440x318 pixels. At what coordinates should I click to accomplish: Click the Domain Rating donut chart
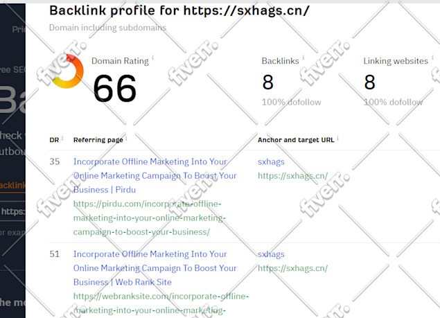point(68,71)
